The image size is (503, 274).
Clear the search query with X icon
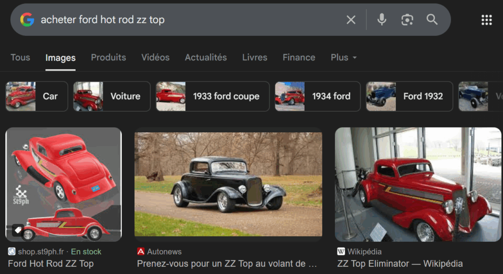(x=351, y=20)
